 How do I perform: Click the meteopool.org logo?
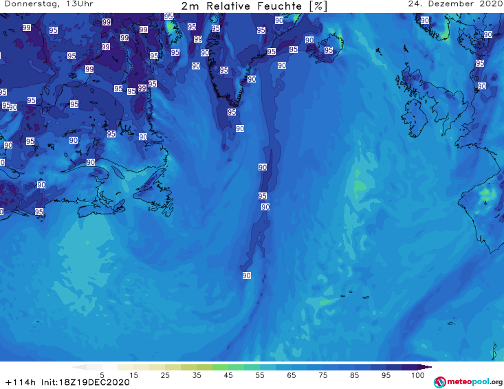[468, 382]
